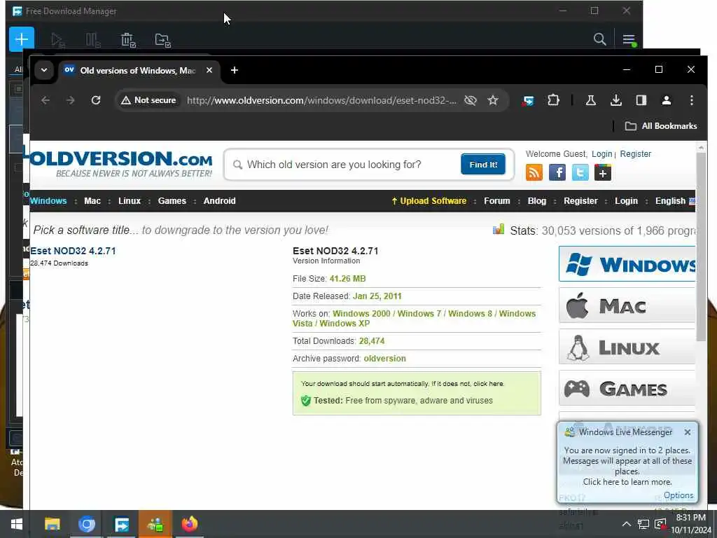Toggle the browser side panel
This screenshot has height=538, width=717.
tap(641, 100)
